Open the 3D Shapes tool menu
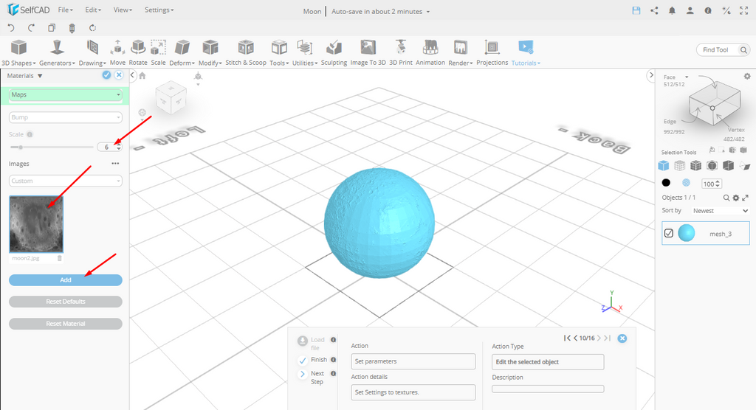This screenshot has height=410, width=756. tap(18, 53)
